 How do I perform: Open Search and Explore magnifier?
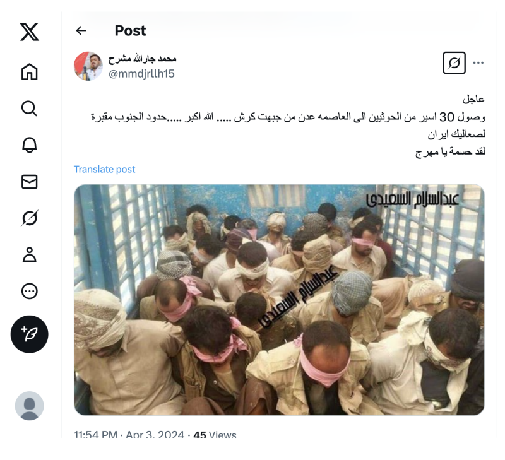29,109
